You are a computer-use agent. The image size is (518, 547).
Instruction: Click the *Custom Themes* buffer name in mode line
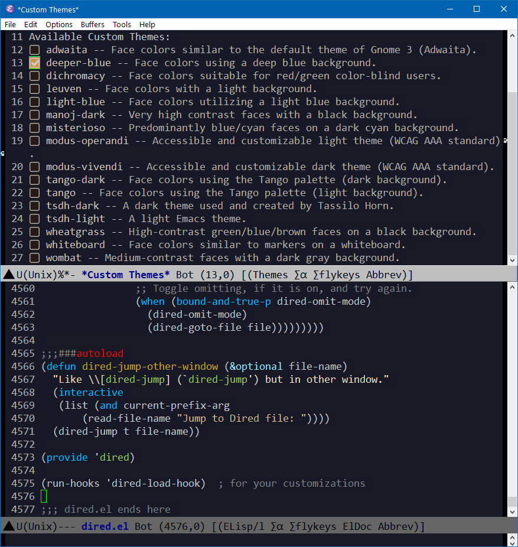point(126,275)
